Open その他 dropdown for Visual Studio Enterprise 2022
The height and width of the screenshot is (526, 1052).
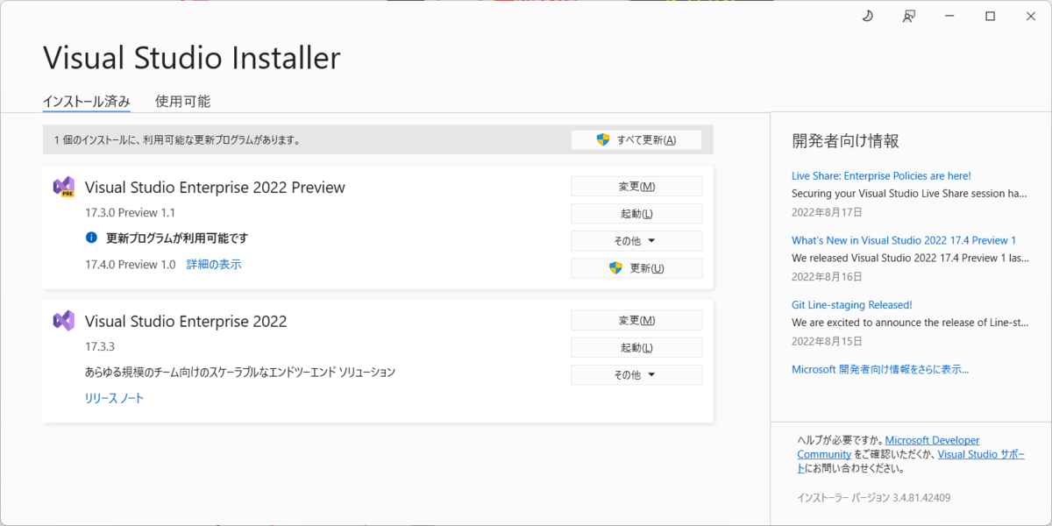point(636,374)
